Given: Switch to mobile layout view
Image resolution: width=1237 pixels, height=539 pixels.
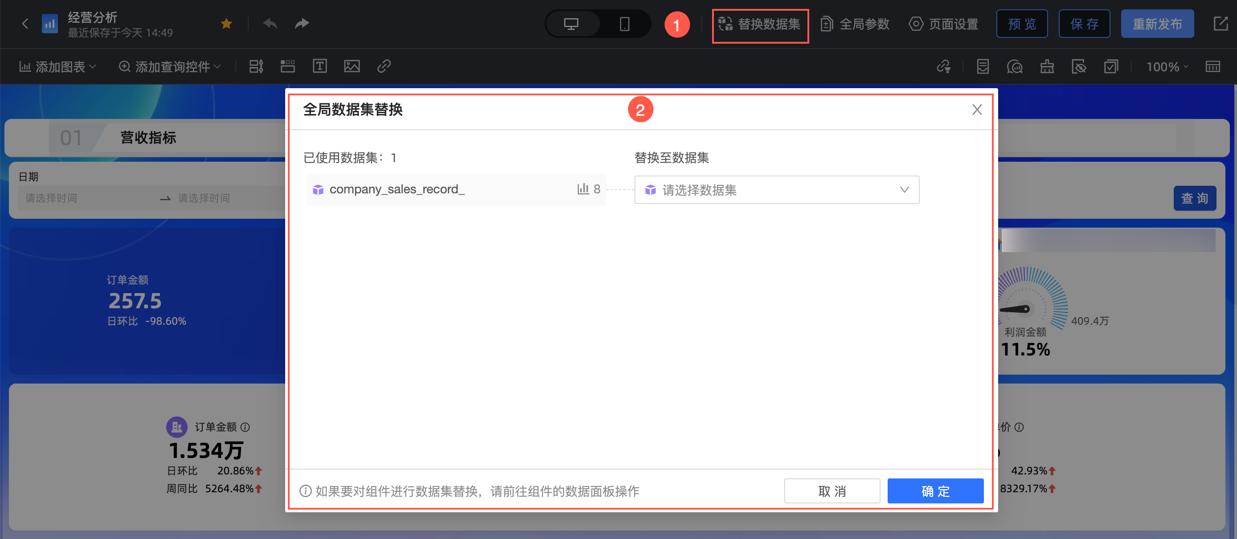Looking at the screenshot, I should (x=624, y=24).
